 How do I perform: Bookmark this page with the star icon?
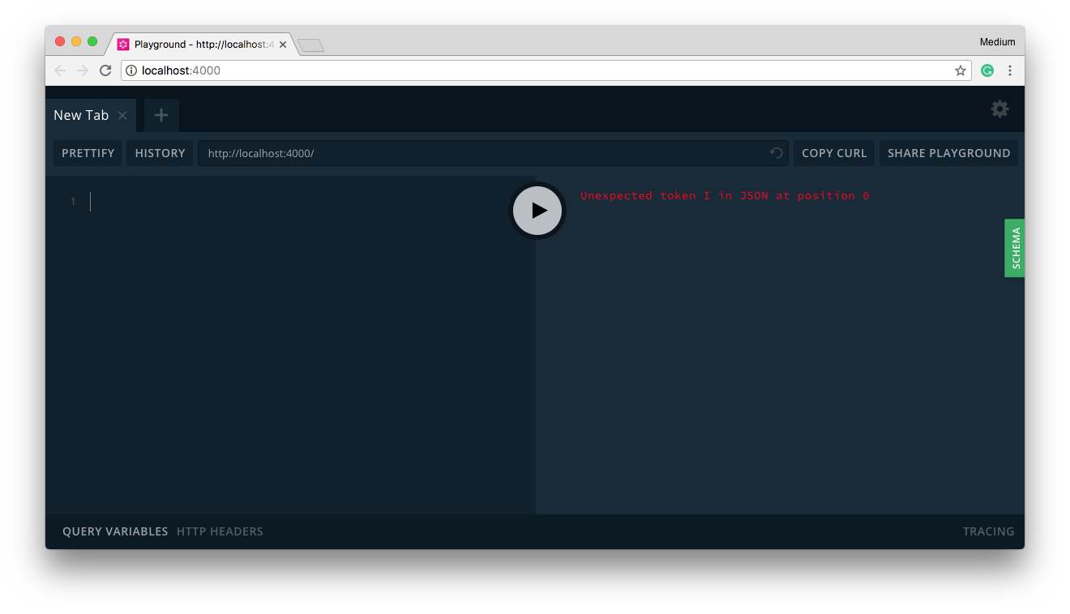point(961,70)
